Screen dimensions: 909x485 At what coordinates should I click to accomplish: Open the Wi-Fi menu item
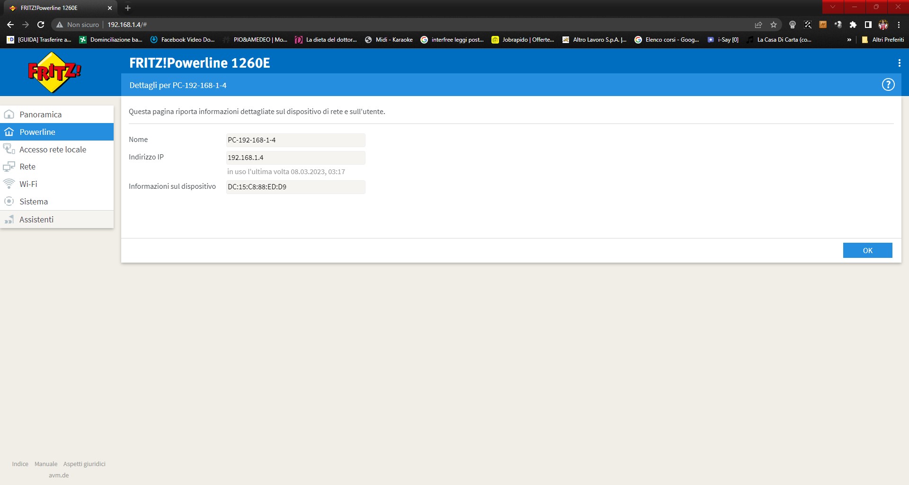coord(57,184)
